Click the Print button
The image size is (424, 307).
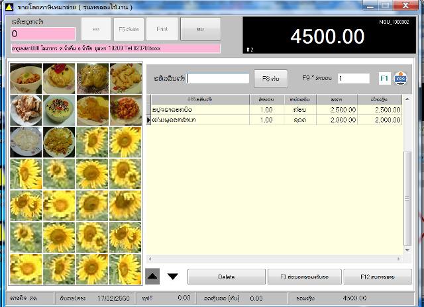[x=162, y=29]
